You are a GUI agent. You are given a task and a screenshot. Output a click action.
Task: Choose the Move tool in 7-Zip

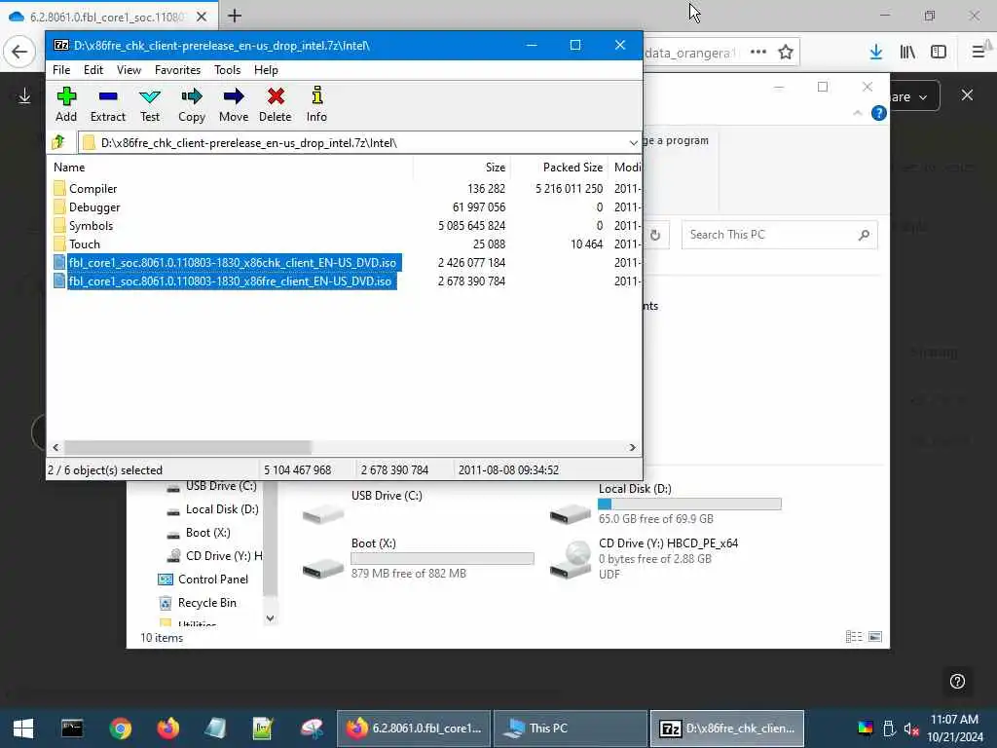(x=234, y=104)
